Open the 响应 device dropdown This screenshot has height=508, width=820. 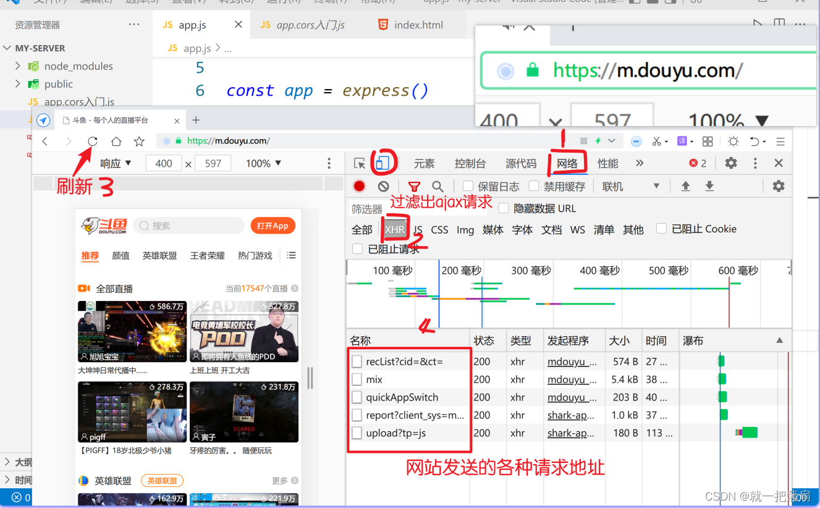pos(116,163)
